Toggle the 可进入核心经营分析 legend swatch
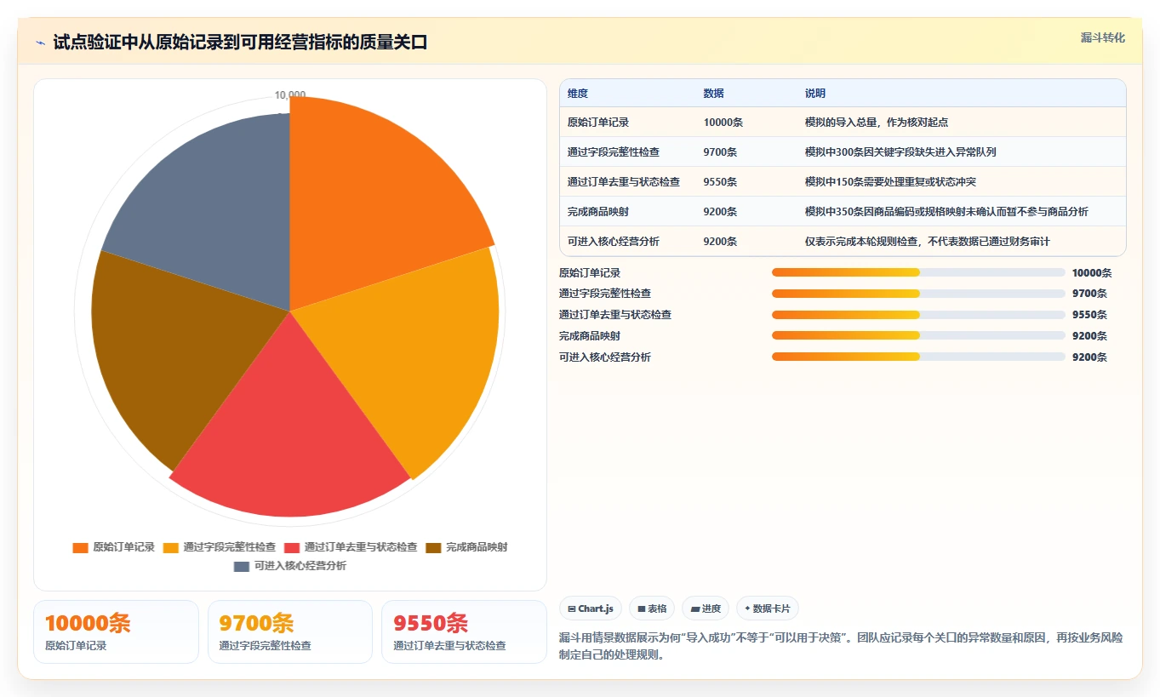1160x697 pixels. pos(241,566)
